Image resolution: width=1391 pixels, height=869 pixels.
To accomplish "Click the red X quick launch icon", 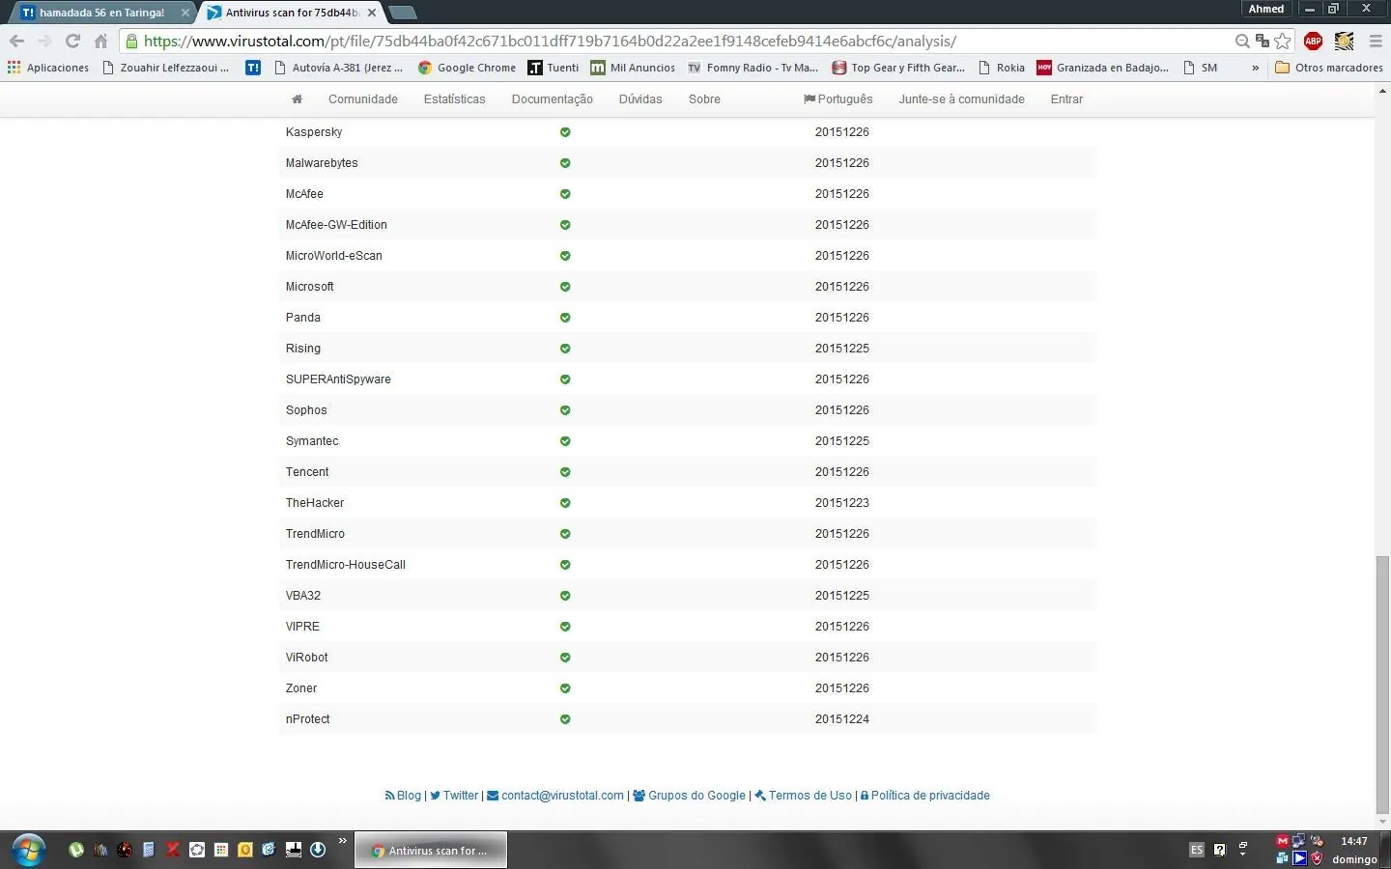I will (173, 850).
